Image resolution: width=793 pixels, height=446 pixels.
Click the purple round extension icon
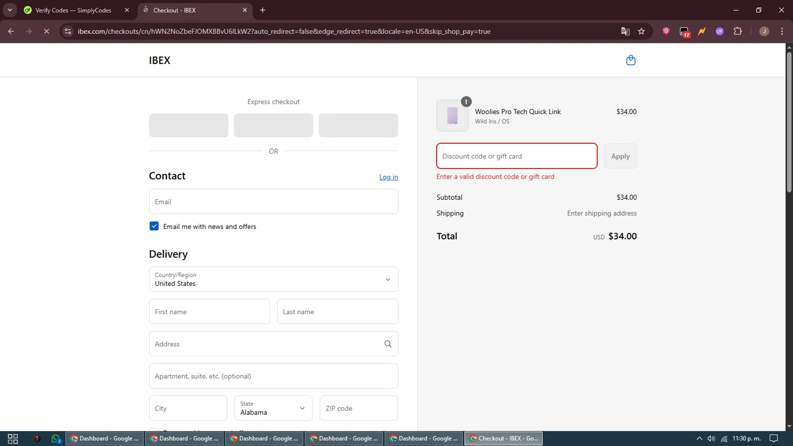720,32
